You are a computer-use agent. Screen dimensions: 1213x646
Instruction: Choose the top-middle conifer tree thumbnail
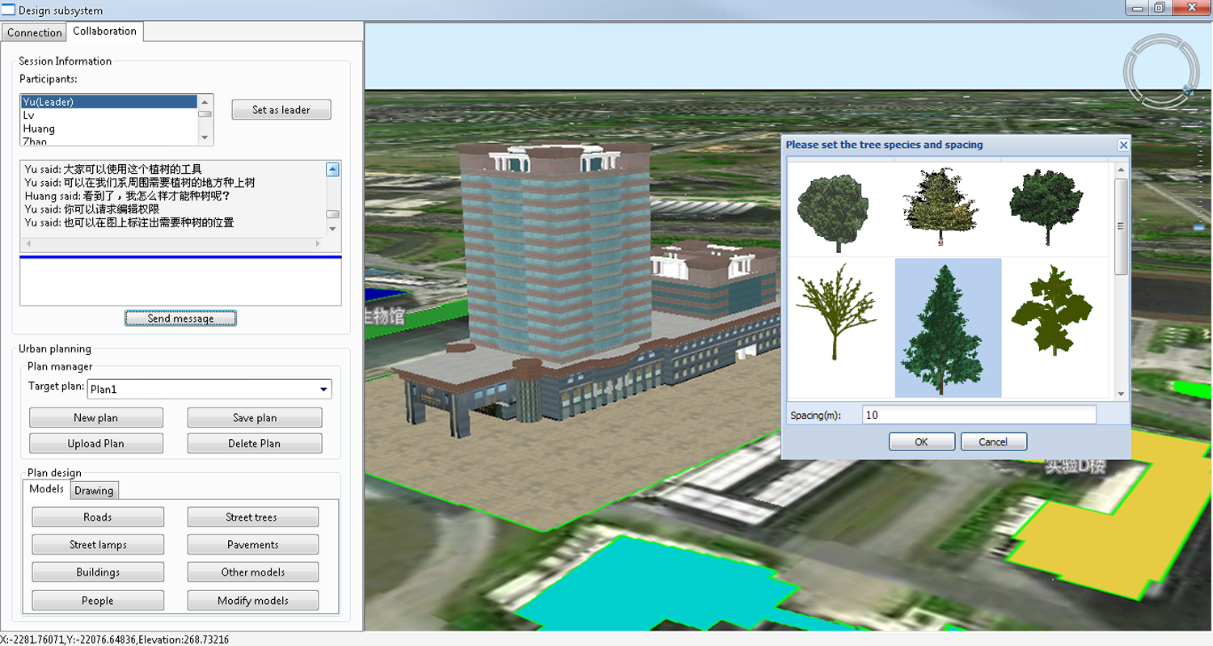940,208
